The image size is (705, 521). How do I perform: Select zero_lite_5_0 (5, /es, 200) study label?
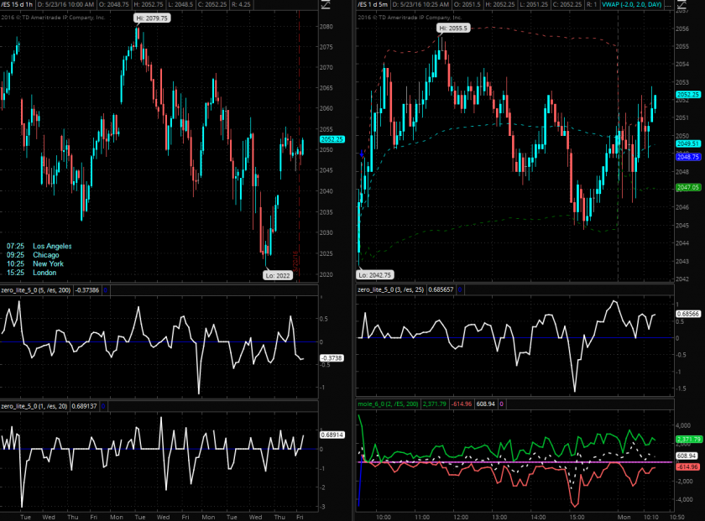click(35, 289)
